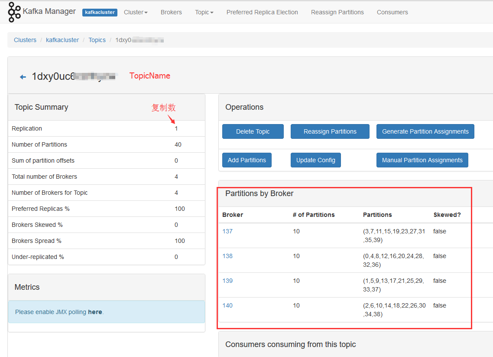The width and height of the screenshot is (493, 357).
Task: Click the Broker column header
Action: (233, 215)
